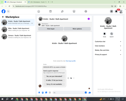This screenshot has width=126, height=101.
Task: Open the Facebook menu grid icon
Action: [111, 11]
